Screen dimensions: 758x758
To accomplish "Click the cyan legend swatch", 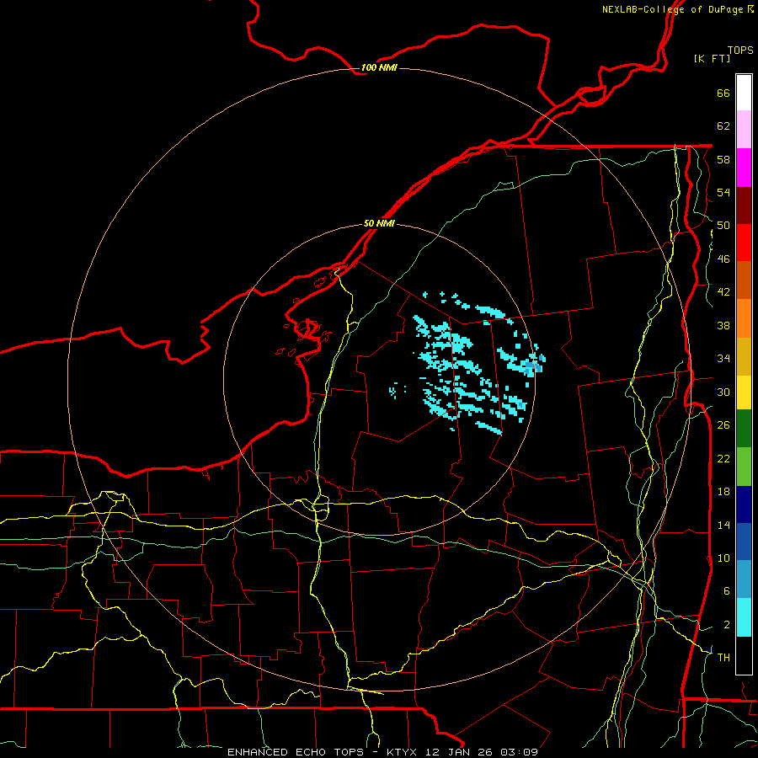I will click(744, 617).
